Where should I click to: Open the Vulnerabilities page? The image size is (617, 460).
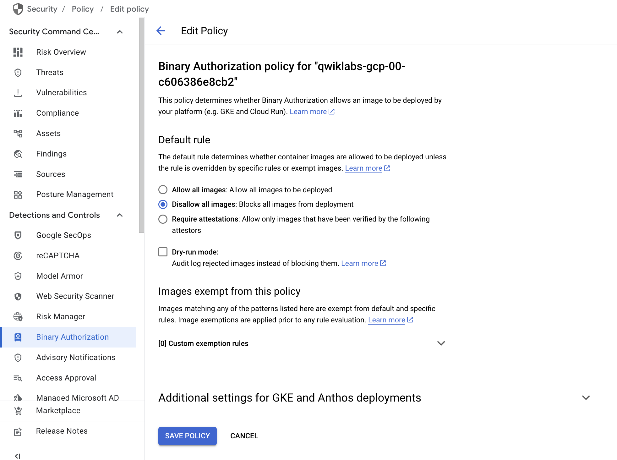(62, 93)
